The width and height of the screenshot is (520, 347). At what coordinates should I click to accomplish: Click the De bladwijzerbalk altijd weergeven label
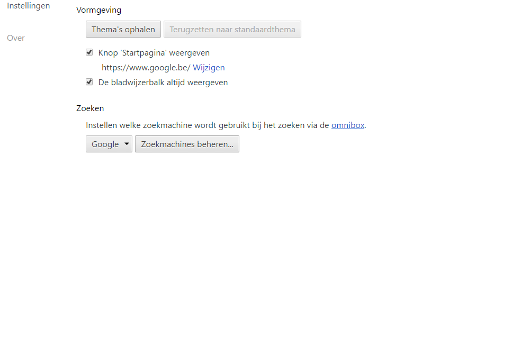(163, 83)
